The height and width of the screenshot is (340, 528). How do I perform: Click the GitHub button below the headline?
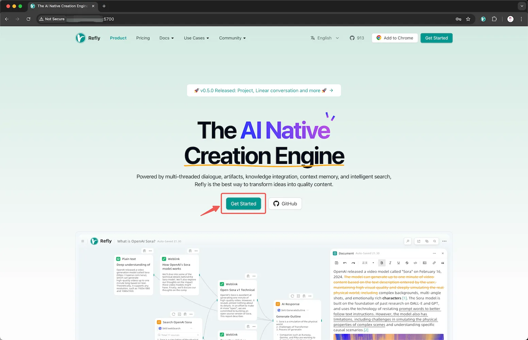pos(285,204)
